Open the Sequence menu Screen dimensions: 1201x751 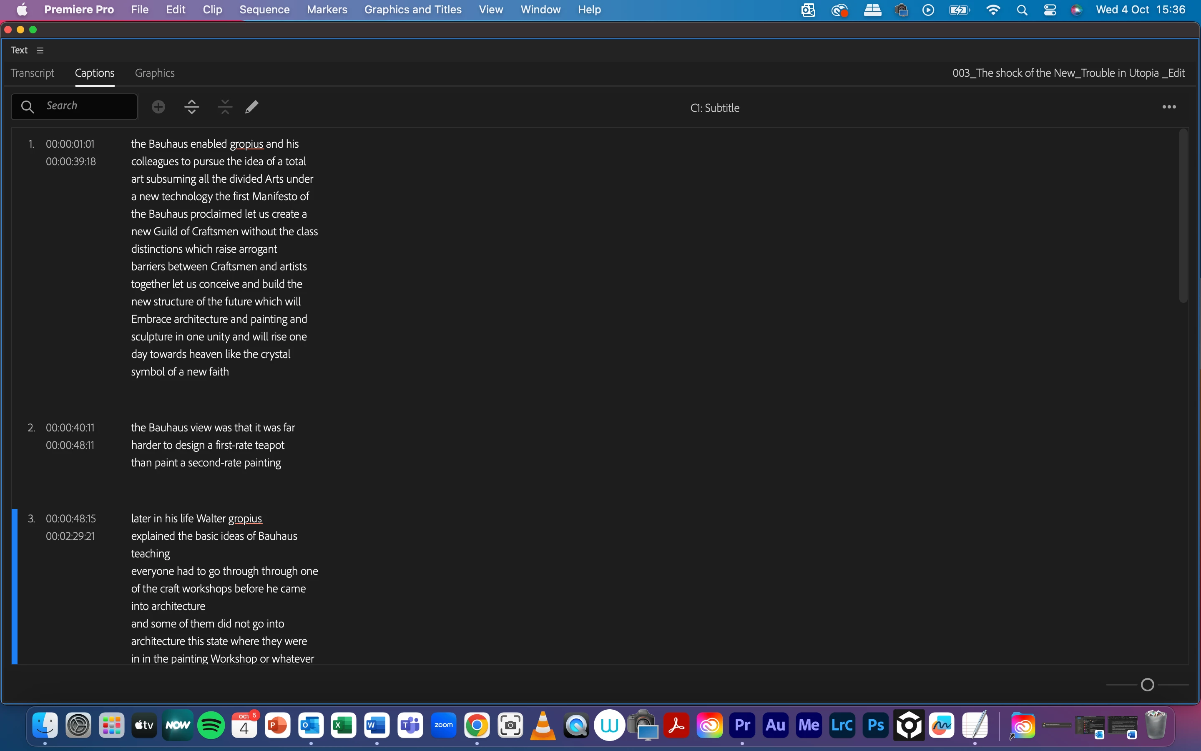(x=264, y=10)
